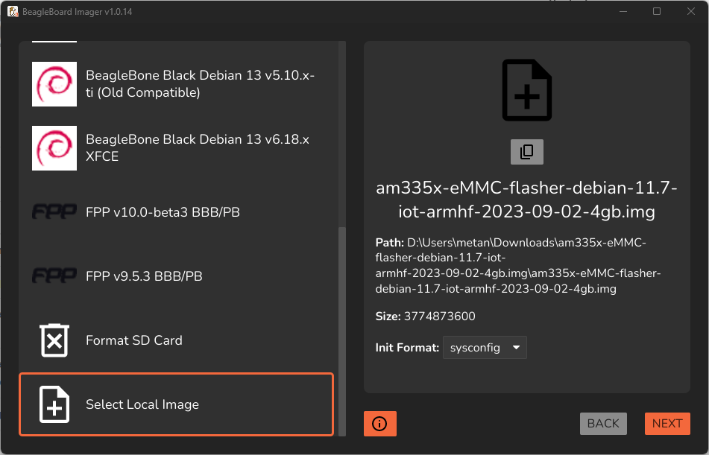Image resolution: width=709 pixels, height=455 pixels.
Task: Click the Init Format label
Action: coord(407,348)
